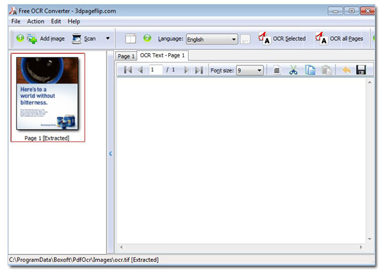This screenshot has width=380, height=275.
Task: Click the status bar file path ocr.tif
Action: [84, 260]
